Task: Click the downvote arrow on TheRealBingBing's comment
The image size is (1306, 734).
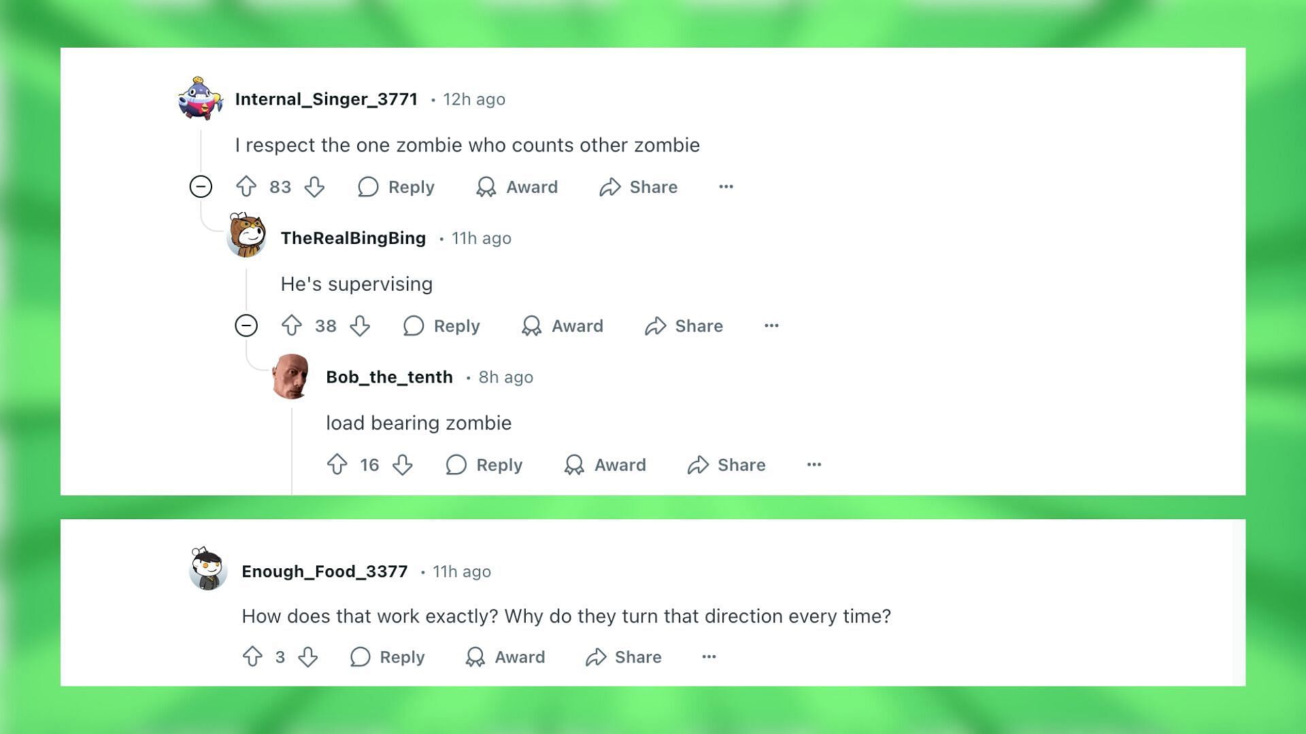Action: point(360,326)
